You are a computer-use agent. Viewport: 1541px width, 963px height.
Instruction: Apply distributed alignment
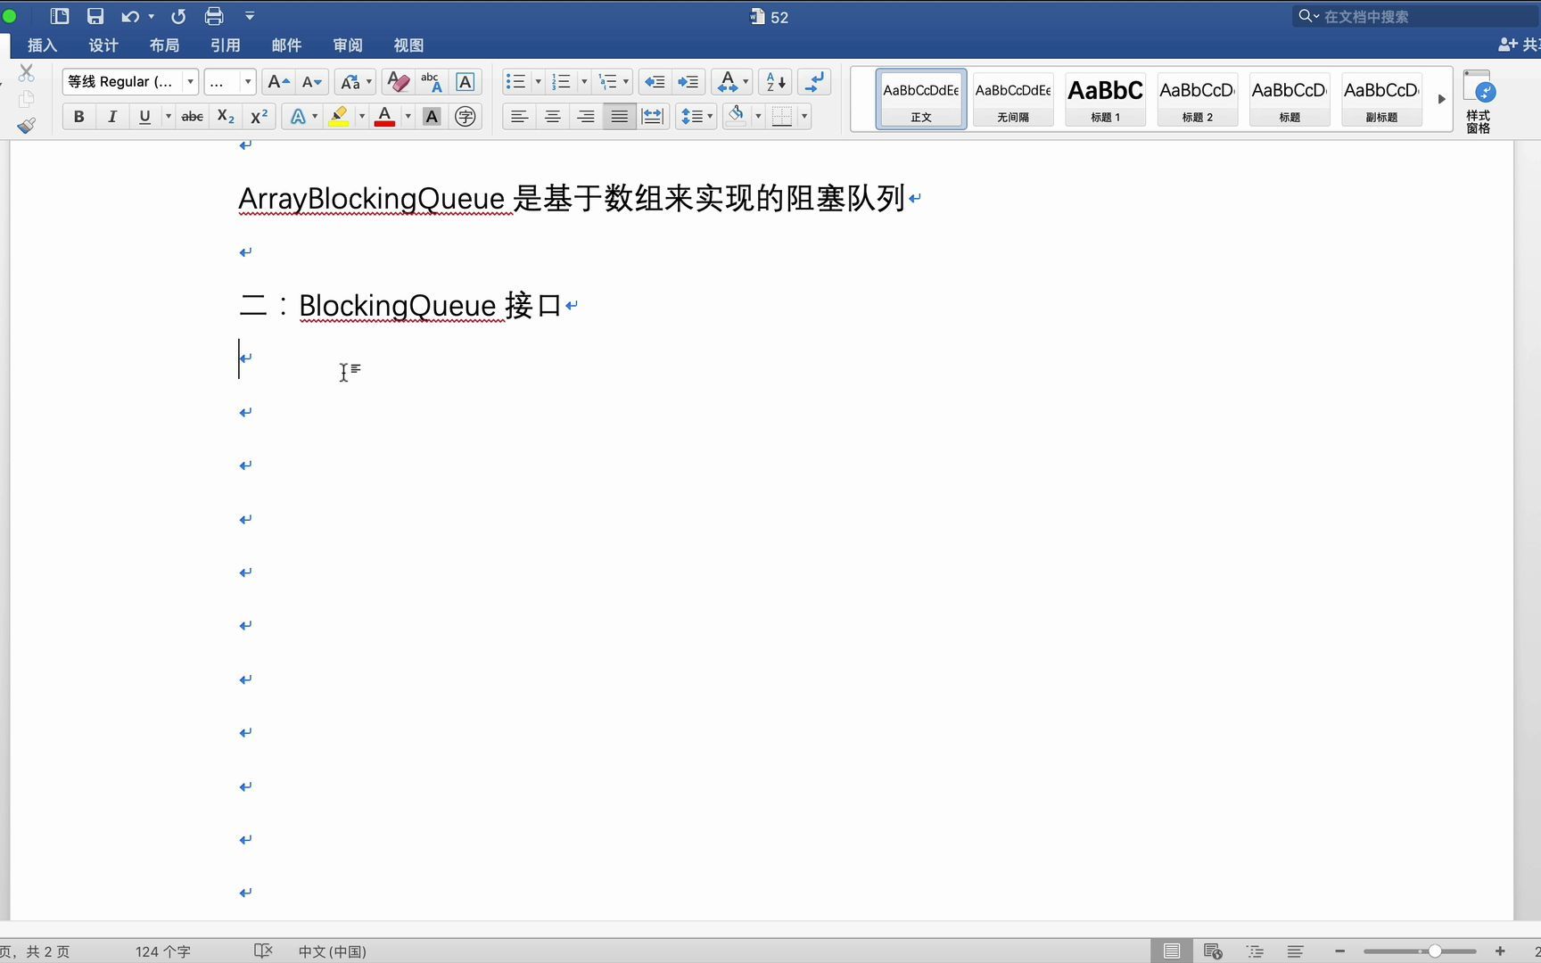[x=653, y=117]
